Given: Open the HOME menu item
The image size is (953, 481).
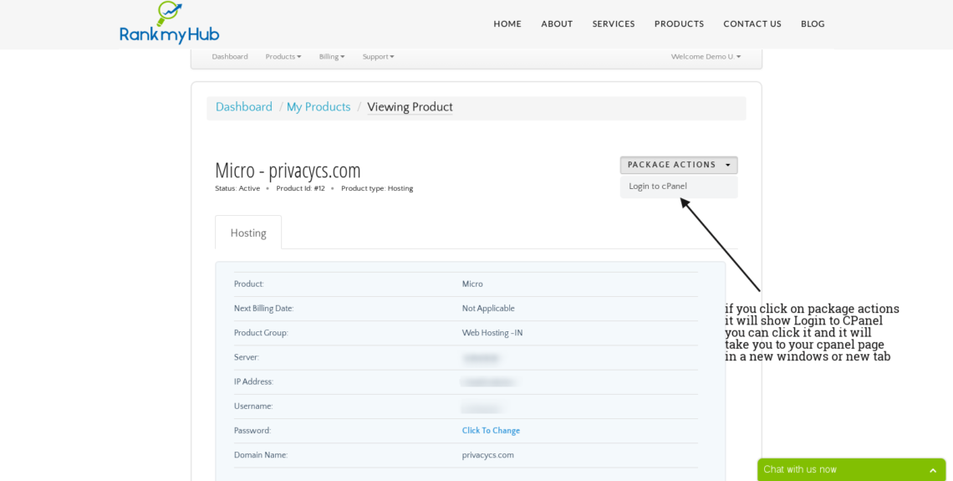Looking at the screenshot, I should pyautogui.click(x=507, y=24).
